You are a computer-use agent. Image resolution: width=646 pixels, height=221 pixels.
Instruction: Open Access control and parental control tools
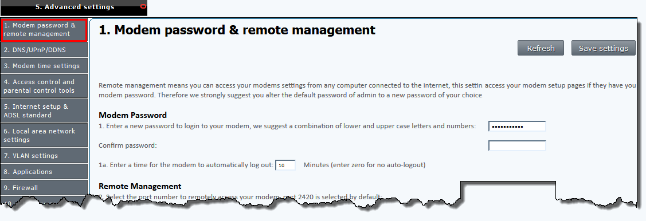44,86
